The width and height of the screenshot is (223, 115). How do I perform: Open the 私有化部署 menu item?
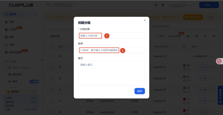point(15,52)
